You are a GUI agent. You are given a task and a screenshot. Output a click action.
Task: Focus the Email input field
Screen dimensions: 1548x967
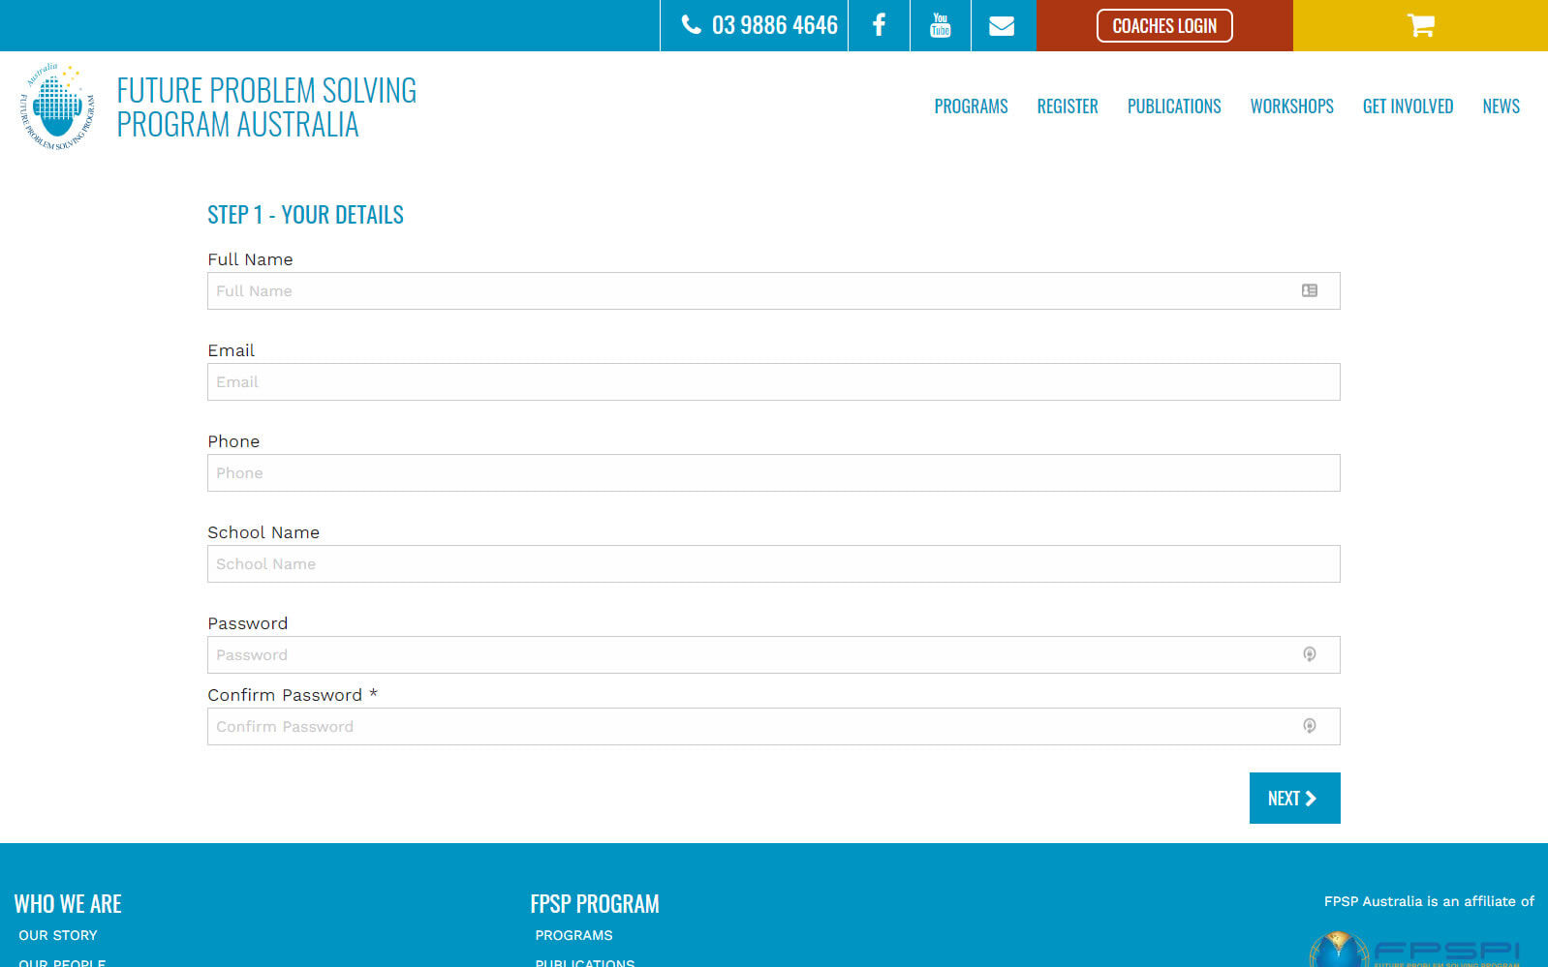pyautogui.click(x=774, y=382)
